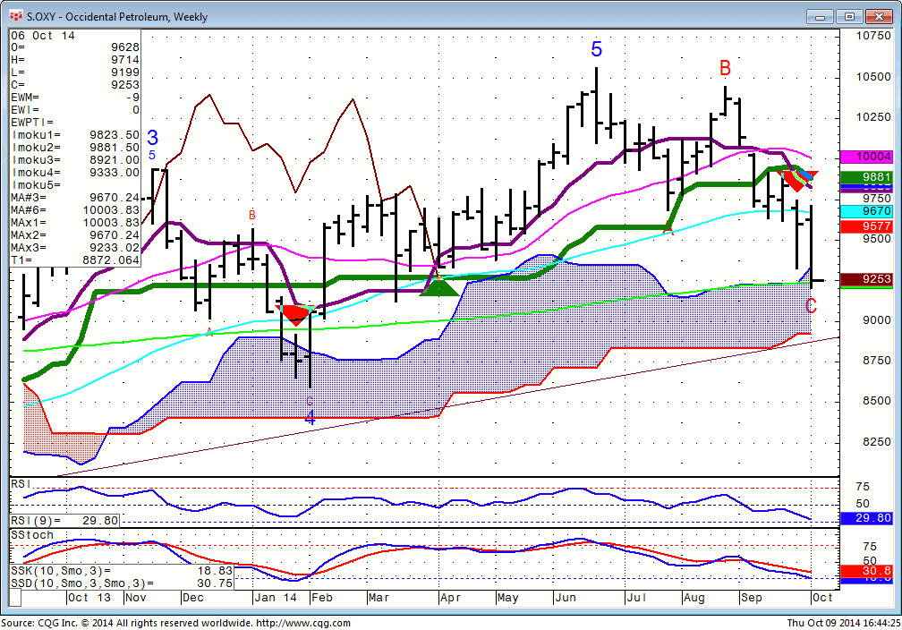Click 'Jan 14' on the time axis
This screenshot has height=630, width=902.
[276, 598]
